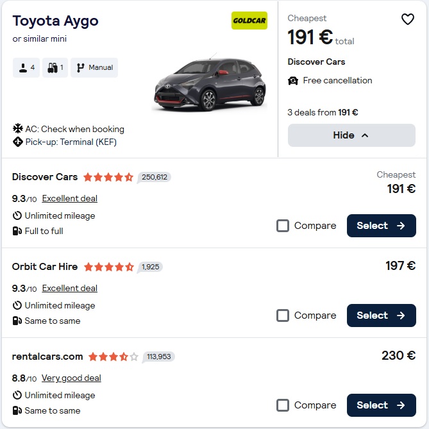Select the 197 € Orbit Car Hire deal
This screenshot has height=429, width=429.
coord(381,315)
